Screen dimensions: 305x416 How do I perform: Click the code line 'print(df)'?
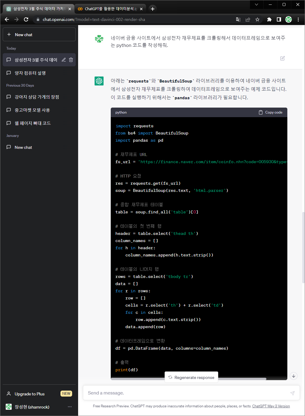point(127,370)
